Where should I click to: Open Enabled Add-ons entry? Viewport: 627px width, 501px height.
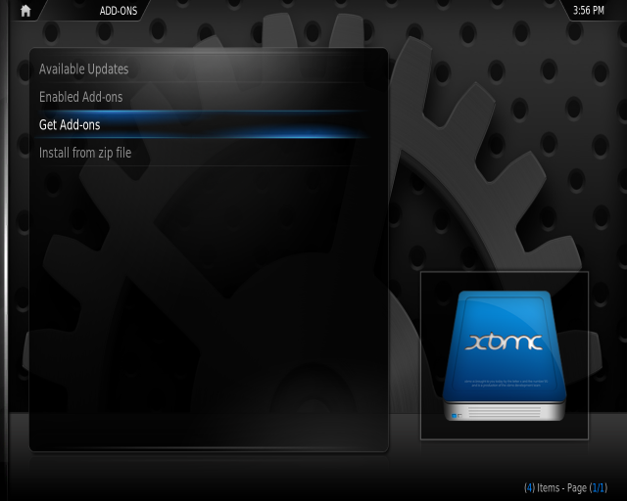coord(200,97)
